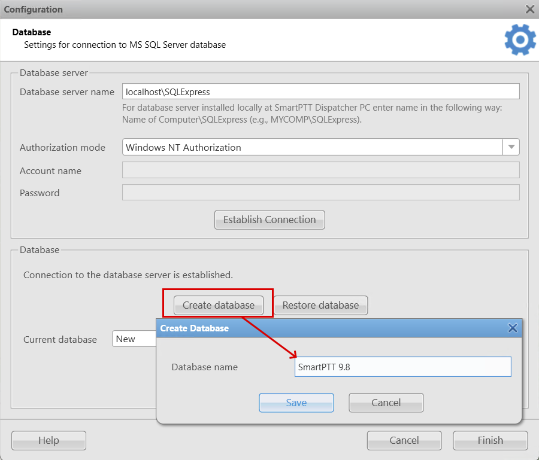
Task: Click the 'Current database' label
Action: 60,340
